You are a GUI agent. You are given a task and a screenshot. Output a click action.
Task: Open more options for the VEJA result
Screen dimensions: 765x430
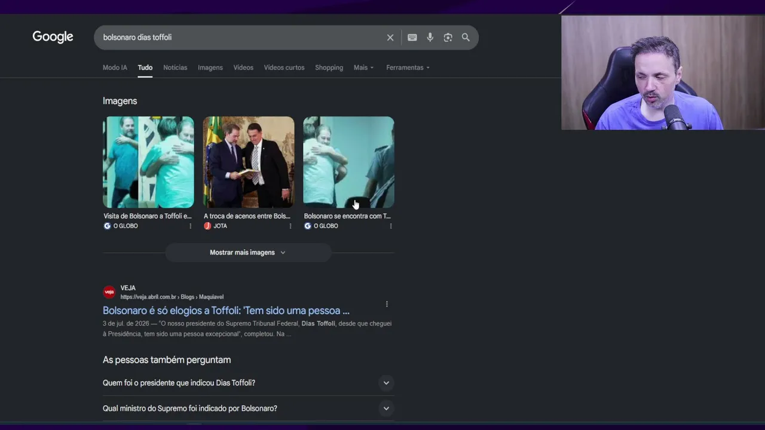(x=387, y=304)
